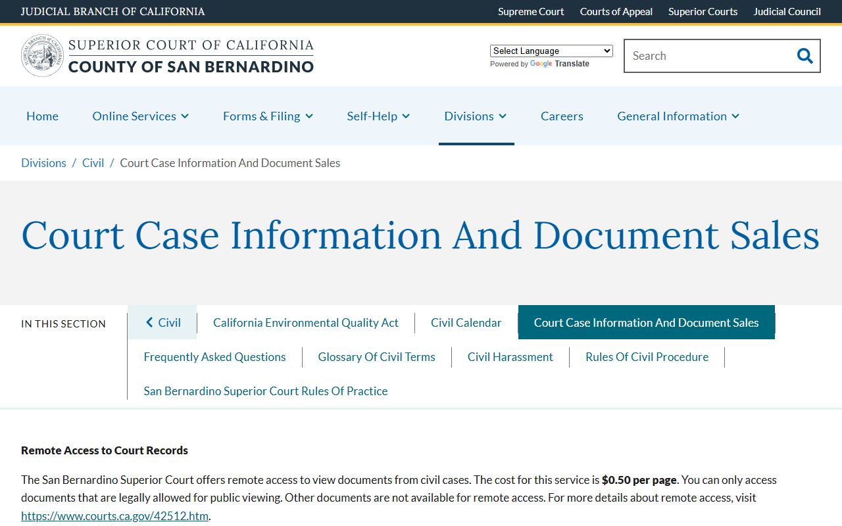
Task: Open San Bernardino Superior Court Rules Of Practice
Action: [x=266, y=391]
